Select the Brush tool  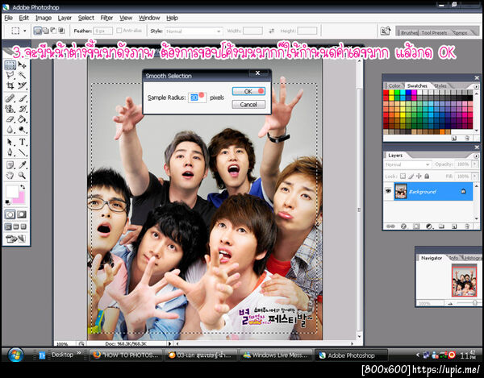pos(22,98)
